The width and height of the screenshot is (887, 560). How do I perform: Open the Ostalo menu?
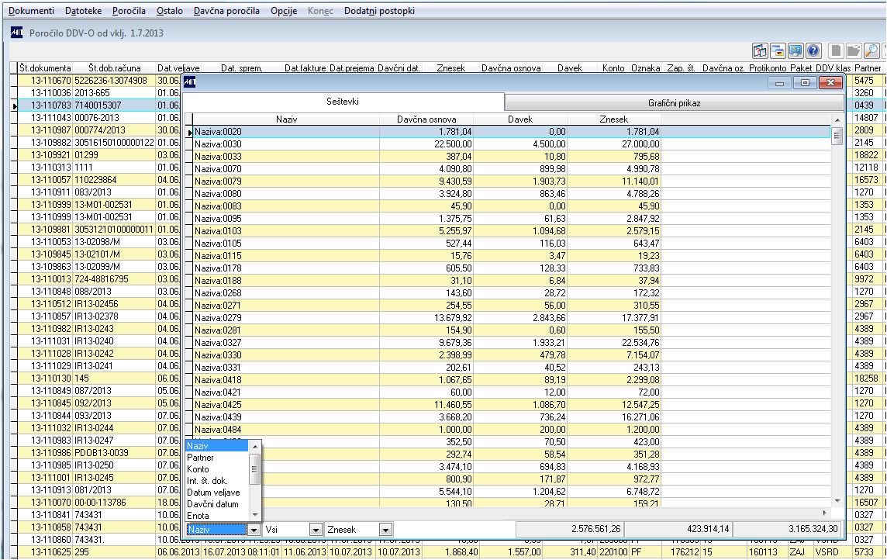[170, 11]
